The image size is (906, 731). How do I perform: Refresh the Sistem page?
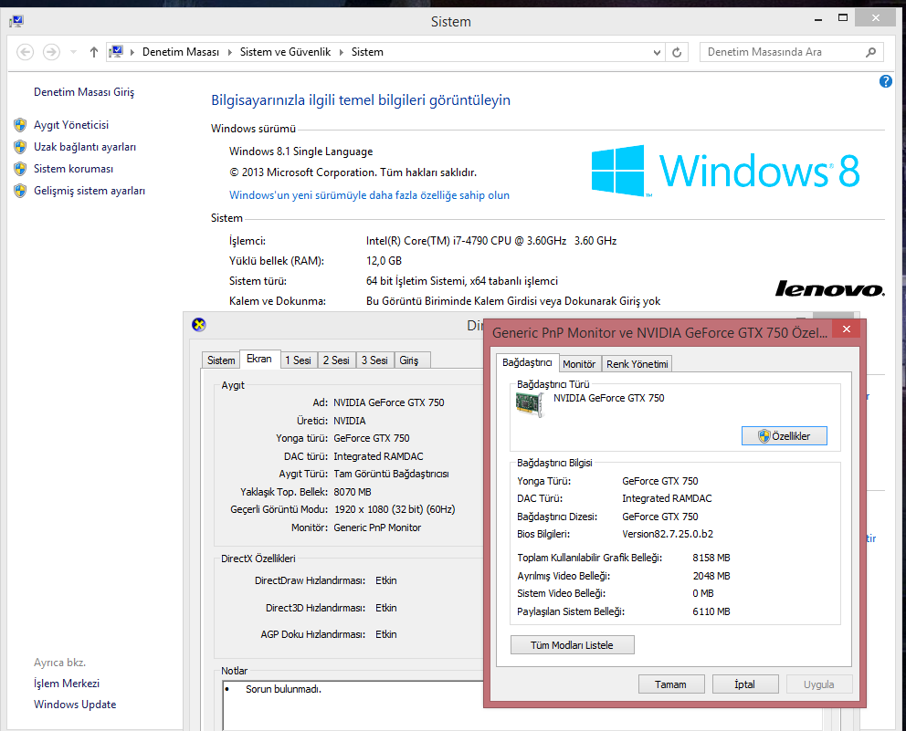[677, 53]
